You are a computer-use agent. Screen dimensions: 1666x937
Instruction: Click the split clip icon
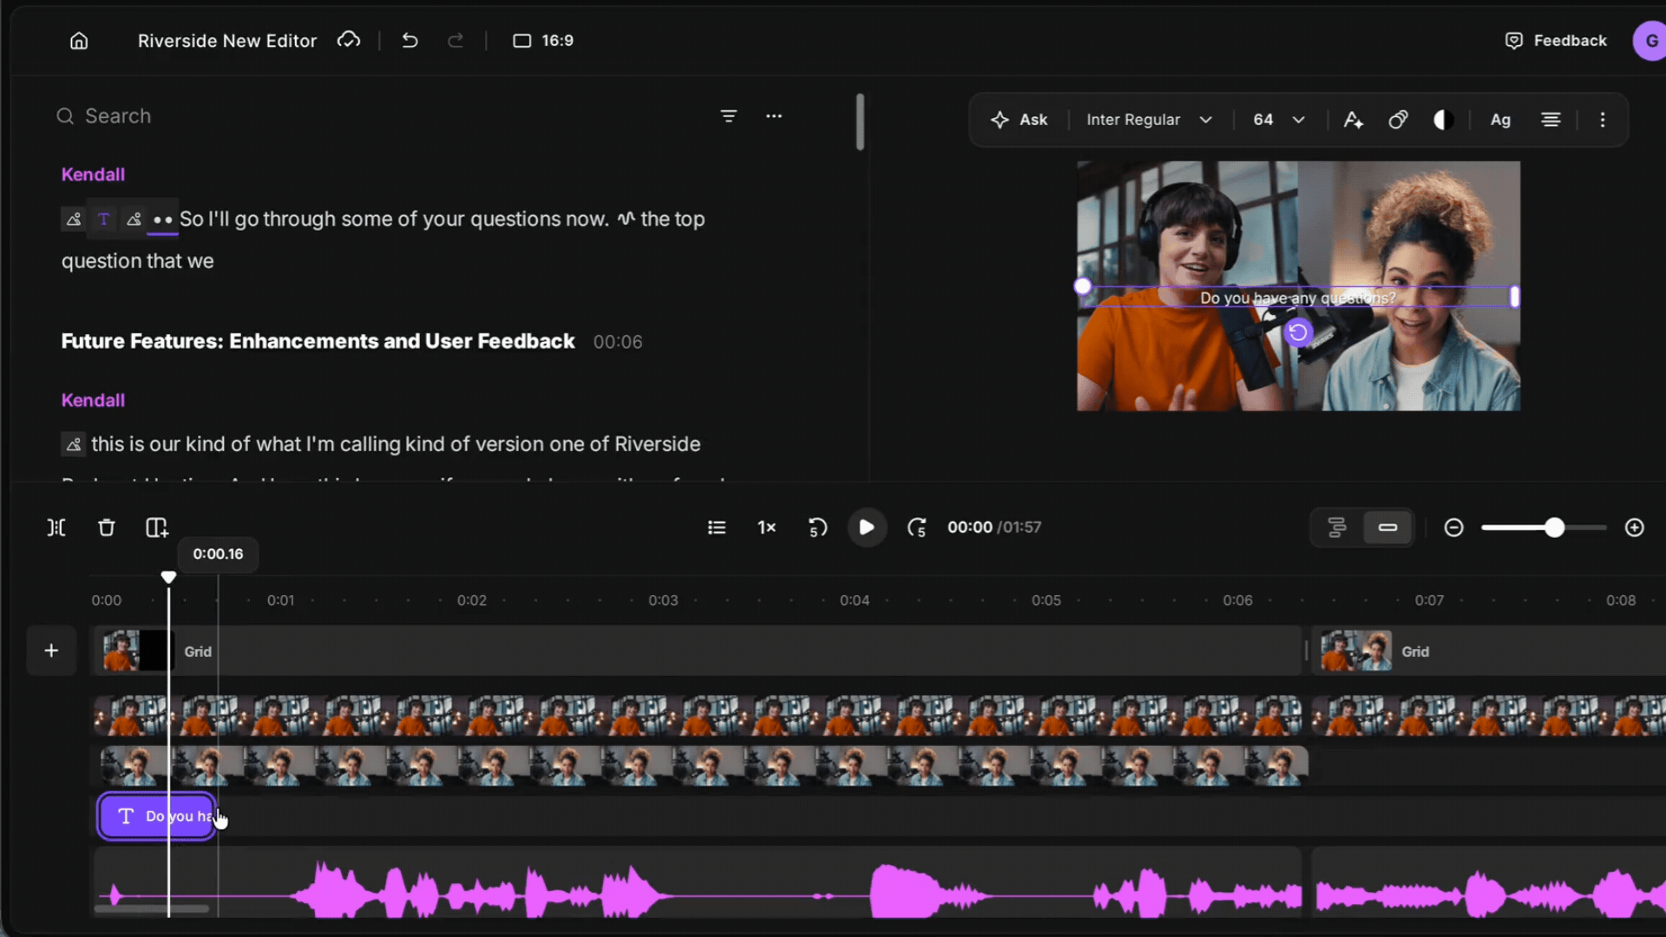coord(56,527)
